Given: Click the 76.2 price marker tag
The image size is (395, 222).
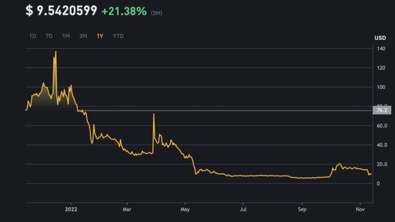Looking at the screenshot, I should tap(382, 110).
